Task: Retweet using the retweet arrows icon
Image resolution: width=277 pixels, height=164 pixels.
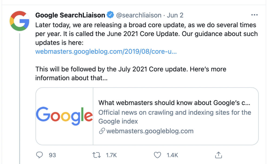Action: coord(97,155)
